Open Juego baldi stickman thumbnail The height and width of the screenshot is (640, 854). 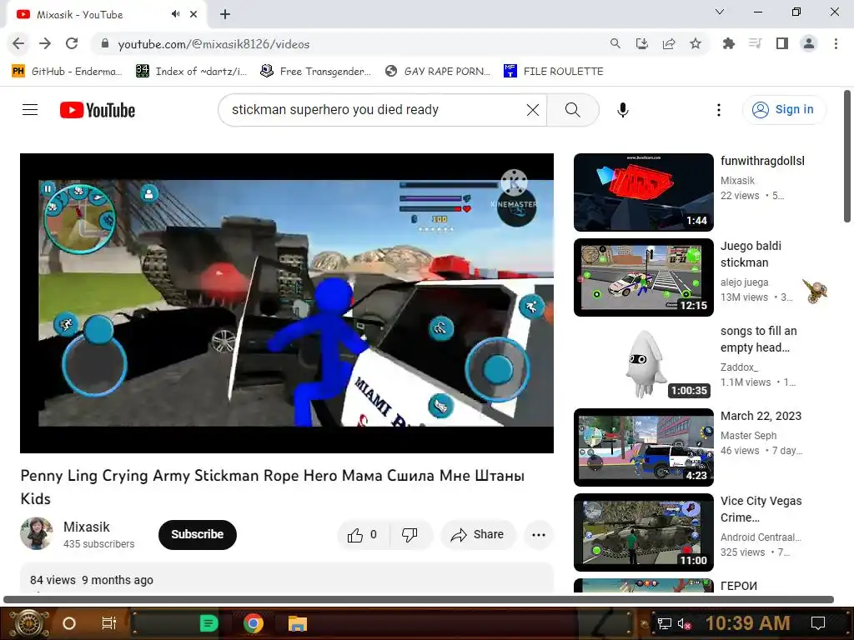click(643, 277)
